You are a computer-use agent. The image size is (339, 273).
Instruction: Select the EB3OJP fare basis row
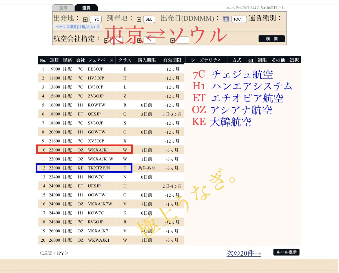[x=111, y=69]
